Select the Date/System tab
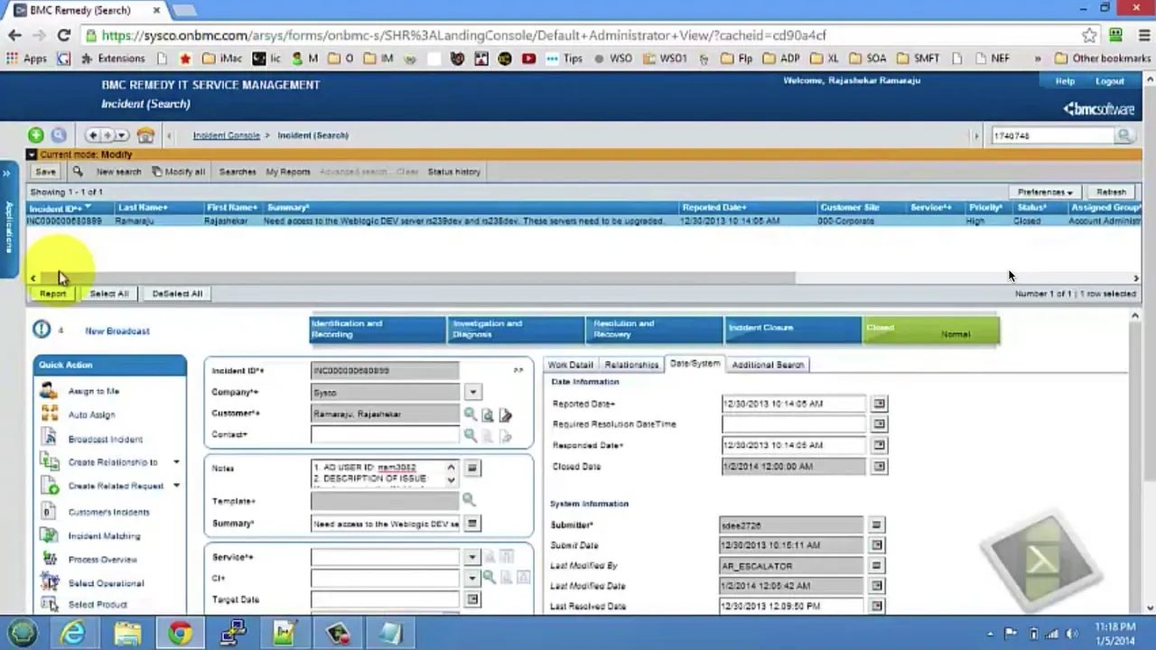Screen dimensions: 1156x650 pos(695,364)
